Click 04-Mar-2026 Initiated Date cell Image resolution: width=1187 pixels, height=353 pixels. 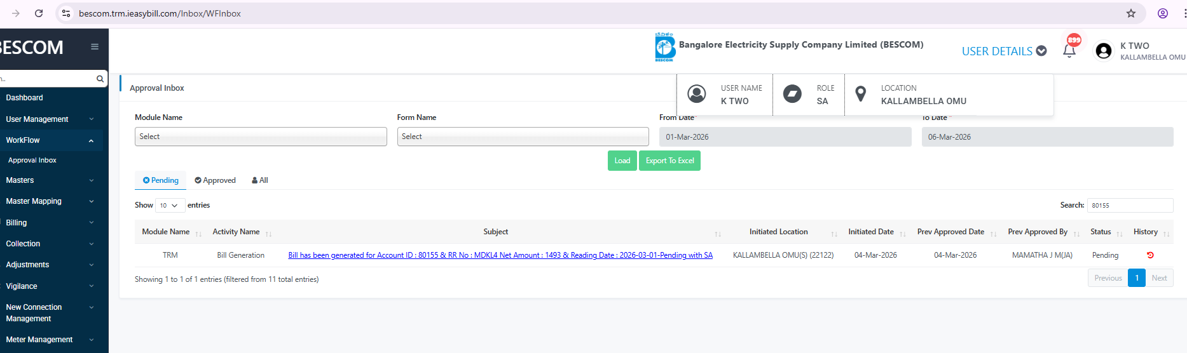[875, 255]
